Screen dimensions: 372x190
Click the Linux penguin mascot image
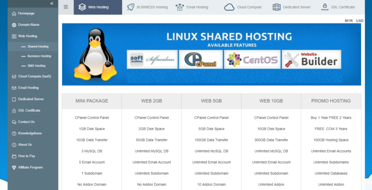pos(95,55)
